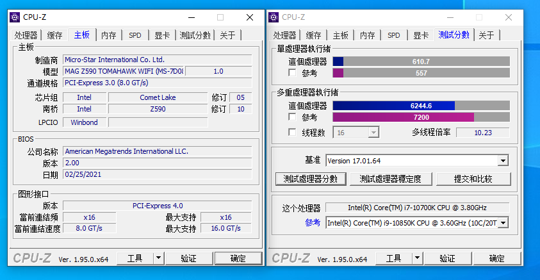Image resolution: width=540 pixels, height=280 pixels.
Task: Expand 工具 dropdown arrow in left window
Action: [x=158, y=258]
